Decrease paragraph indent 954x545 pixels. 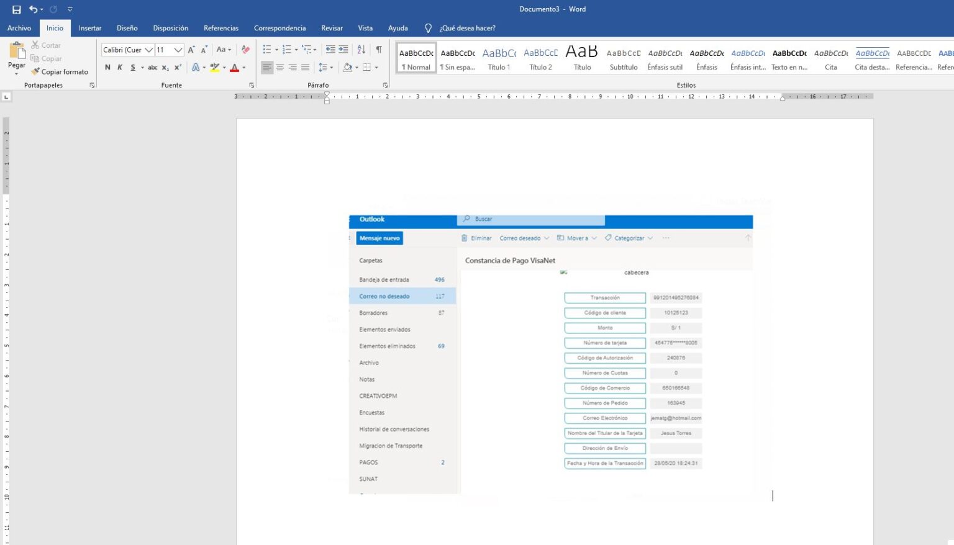tap(330, 50)
